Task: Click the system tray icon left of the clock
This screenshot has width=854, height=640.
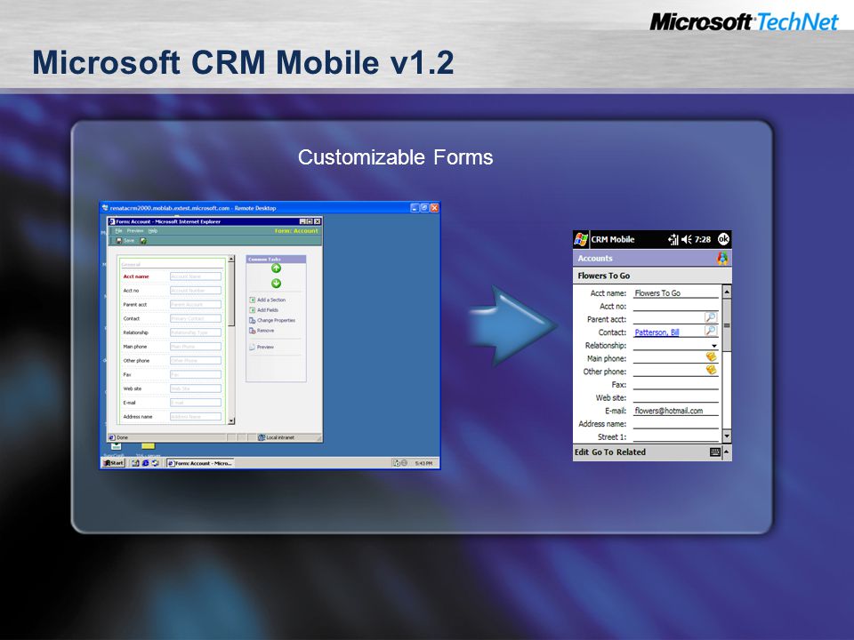Action: [404, 463]
